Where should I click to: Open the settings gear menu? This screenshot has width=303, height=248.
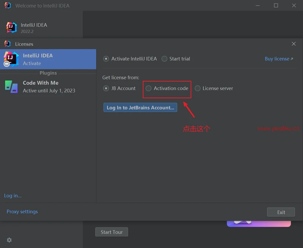(x=9, y=240)
